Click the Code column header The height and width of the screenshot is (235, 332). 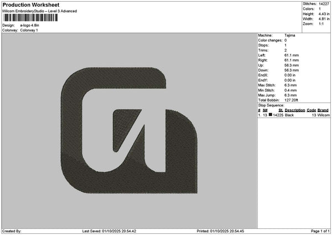(x=311, y=110)
